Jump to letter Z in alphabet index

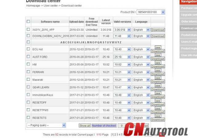[120, 42]
